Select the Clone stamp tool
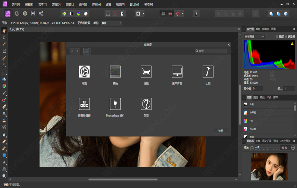The height and width of the screenshot is (188, 297). click(4, 121)
